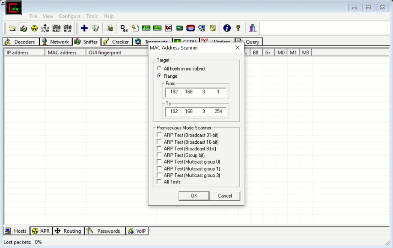Check ARP Test (Multicast group 1)
This screenshot has width=393, height=248.
pyautogui.click(x=159, y=168)
